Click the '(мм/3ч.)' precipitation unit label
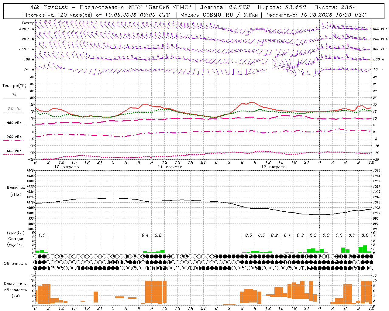389x311 pixels. tap(16, 233)
